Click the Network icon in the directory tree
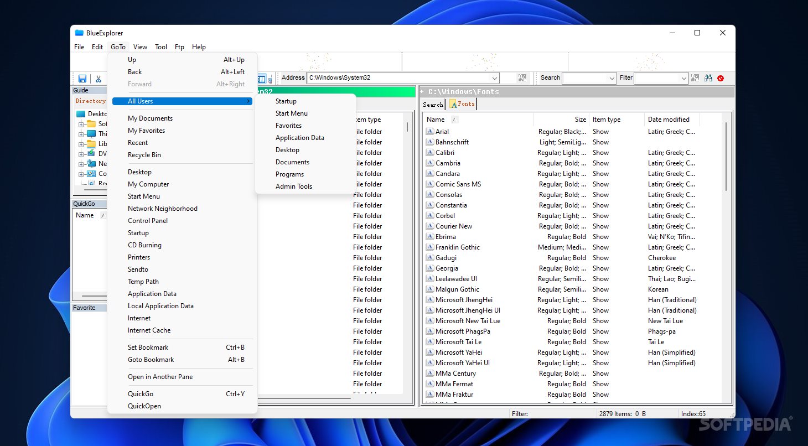This screenshot has height=446, width=808. [x=91, y=164]
